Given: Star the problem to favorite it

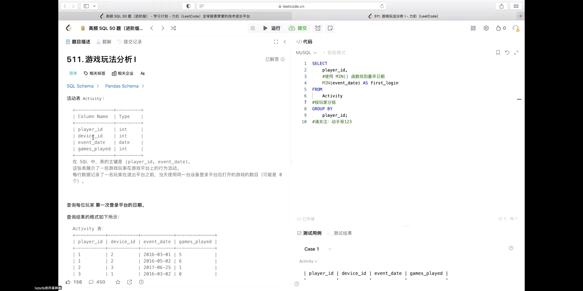Looking at the screenshot, I should [118, 282].
